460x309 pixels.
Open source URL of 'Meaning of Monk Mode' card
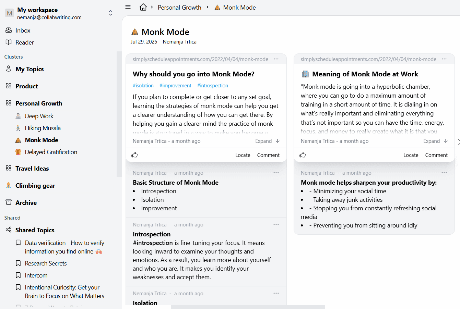click(x=368, y=59)
